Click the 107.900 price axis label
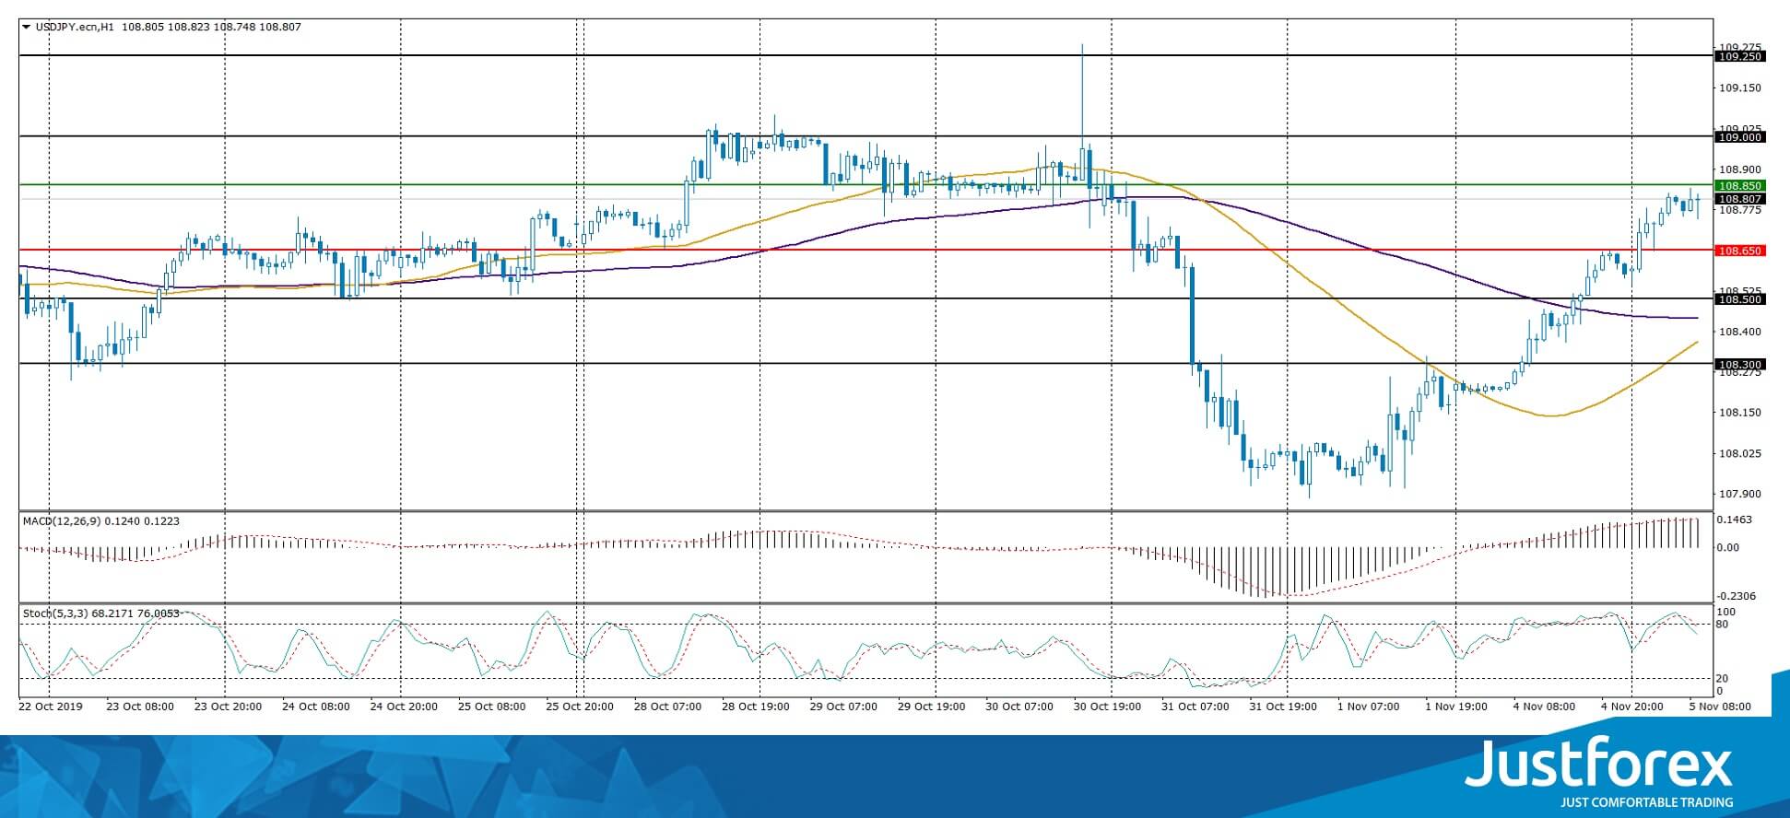Screen dimensions: 1790x818 tap(1740, 494)
